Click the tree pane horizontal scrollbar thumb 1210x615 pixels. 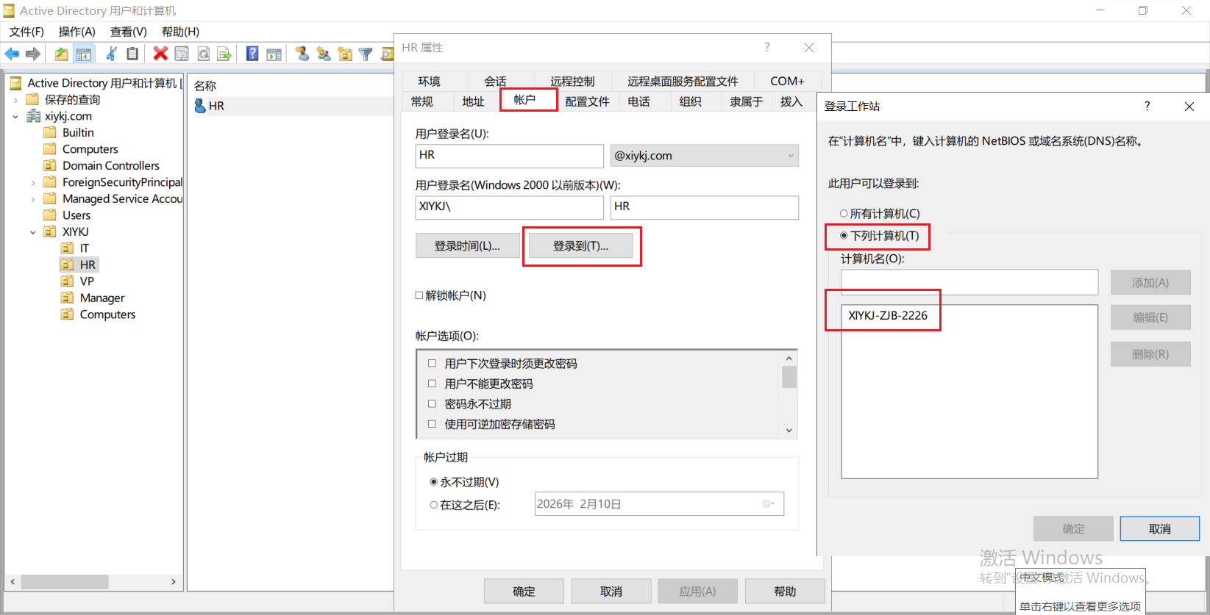(65, 581)
